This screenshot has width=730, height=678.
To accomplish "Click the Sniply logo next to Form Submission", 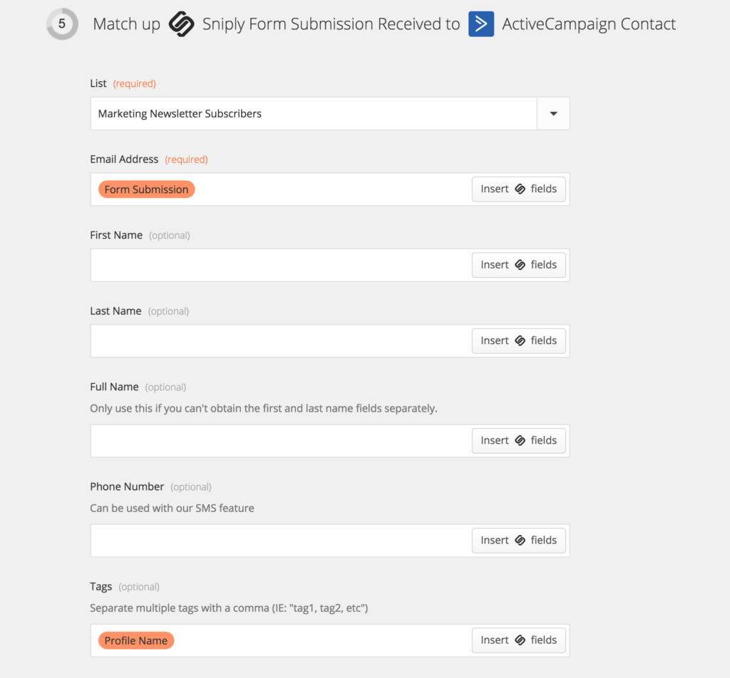I will [x=182, y=24].
